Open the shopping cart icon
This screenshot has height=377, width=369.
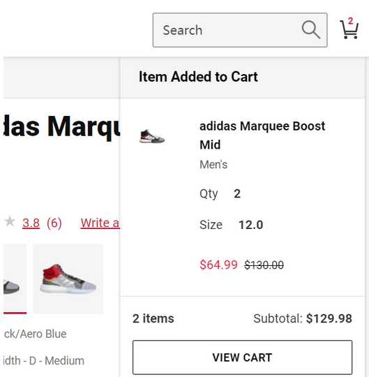(x=349, y=29)
